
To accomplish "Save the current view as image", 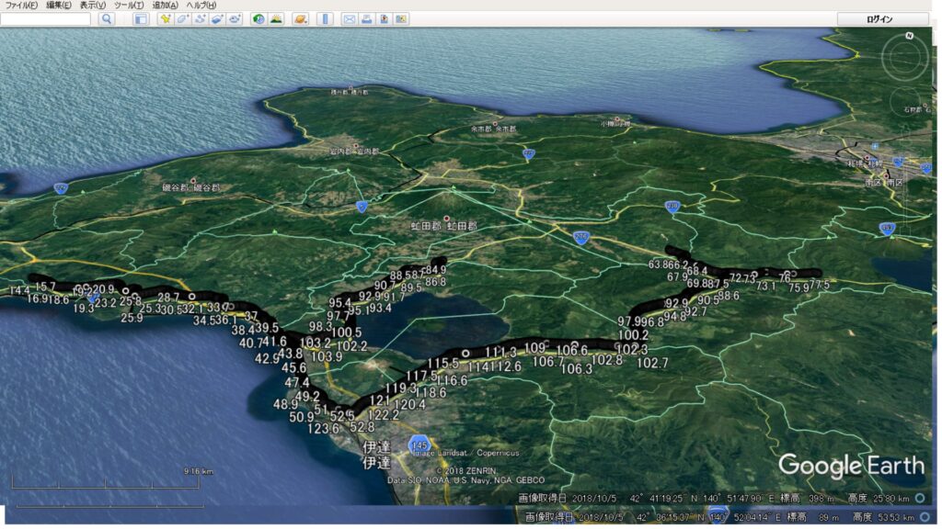I will [384, 19].
